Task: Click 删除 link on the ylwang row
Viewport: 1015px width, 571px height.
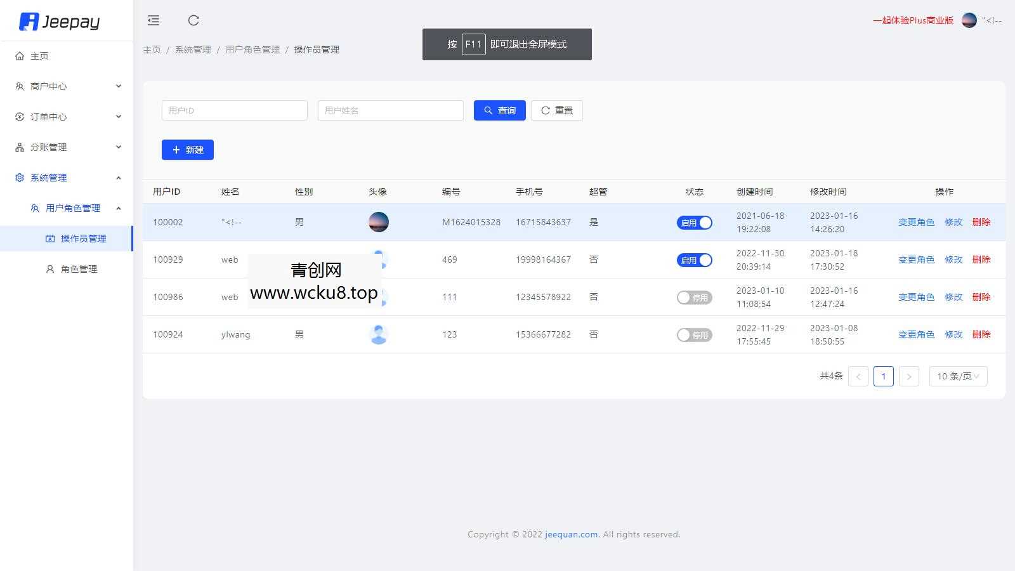Action: (981, 334)
